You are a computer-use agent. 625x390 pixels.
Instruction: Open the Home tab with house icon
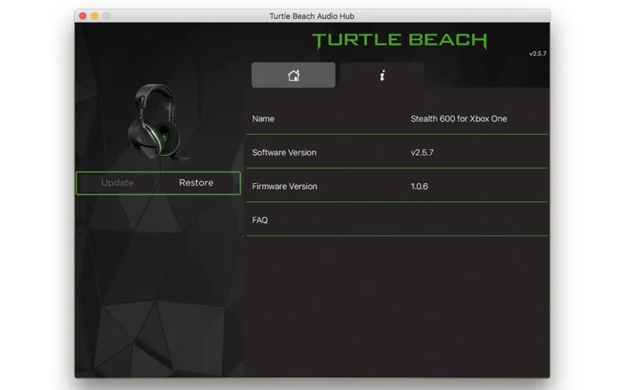tap(294, 75)
